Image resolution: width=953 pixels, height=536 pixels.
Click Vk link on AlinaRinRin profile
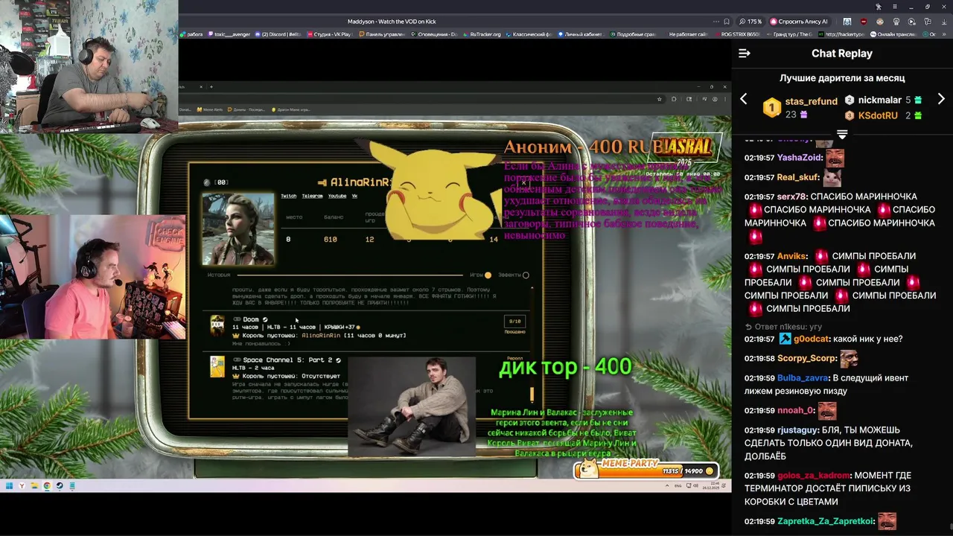354,196
